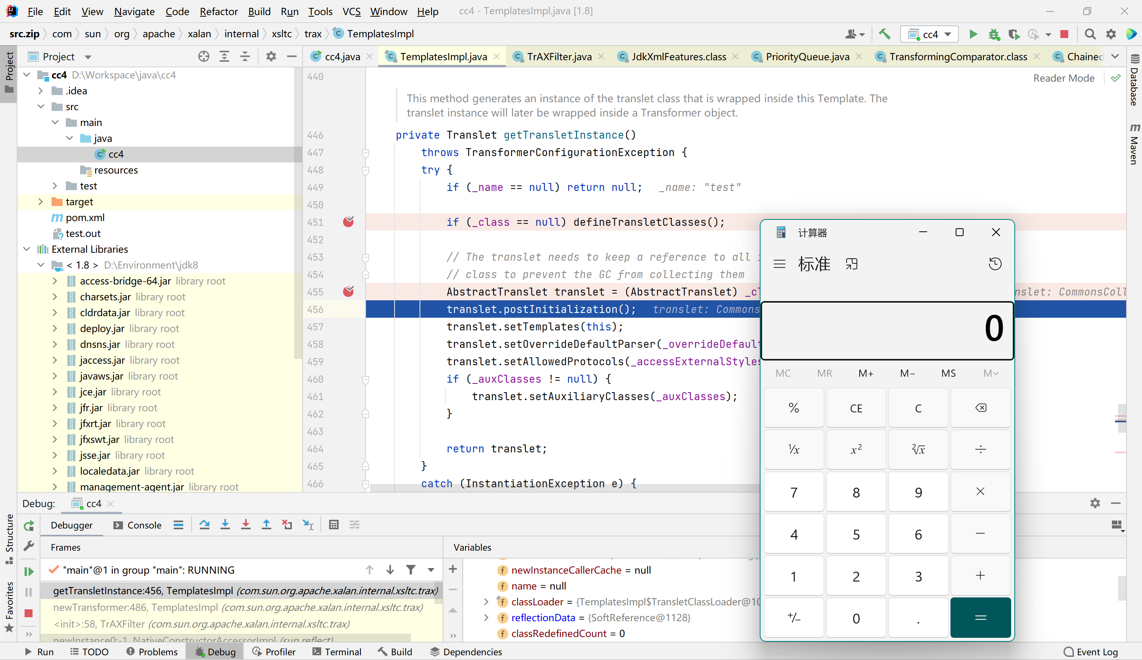
Task: Click the Resume Program icon
Action: pos(29,571)
